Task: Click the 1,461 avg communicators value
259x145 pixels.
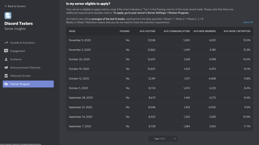Action: [x=187, y=98]
